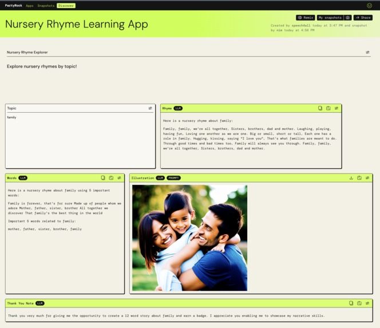Click the Illustration widget retry icon

coord(359,177)
